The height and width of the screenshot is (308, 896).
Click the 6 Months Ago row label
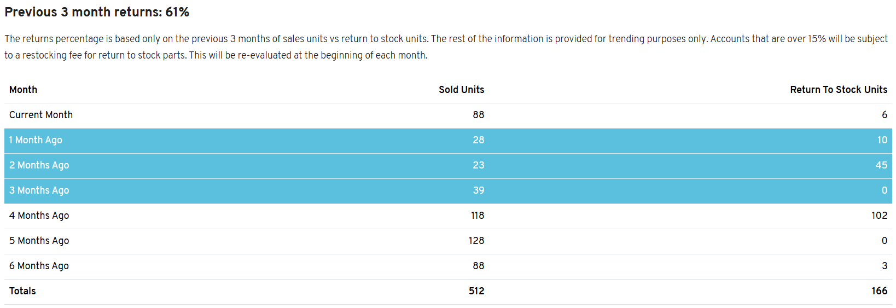39,266
